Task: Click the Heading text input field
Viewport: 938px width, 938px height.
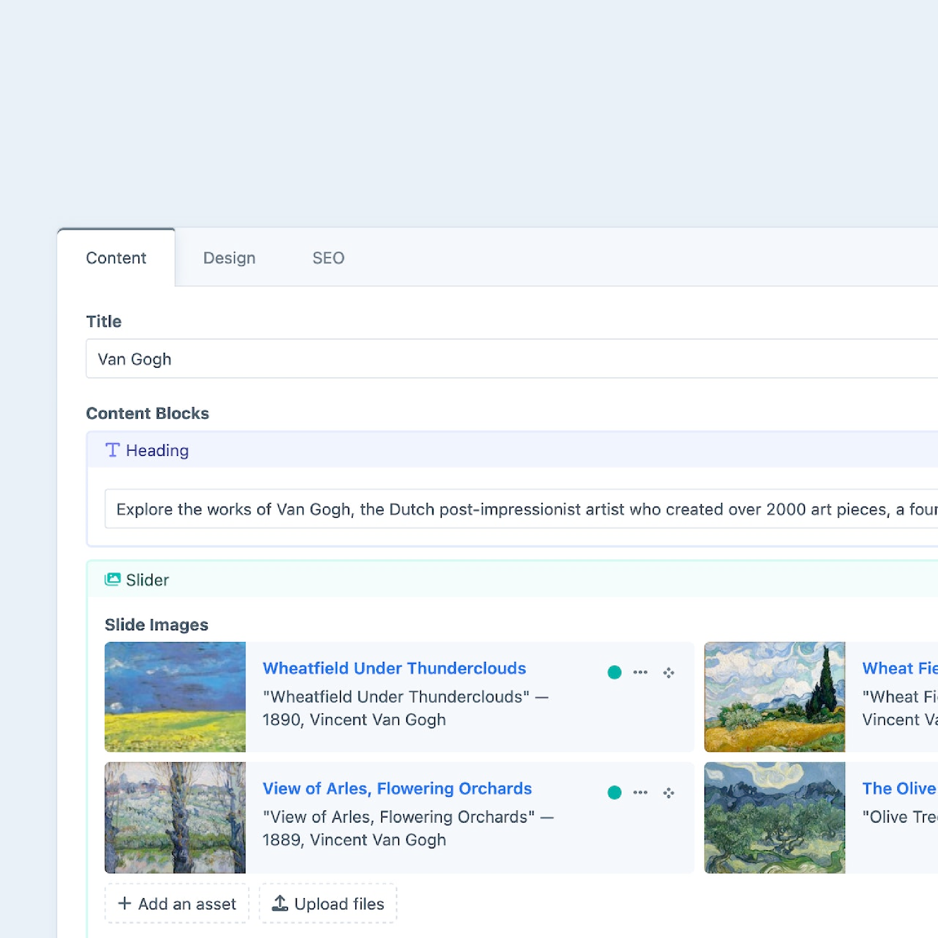Action: click(522, 509)
